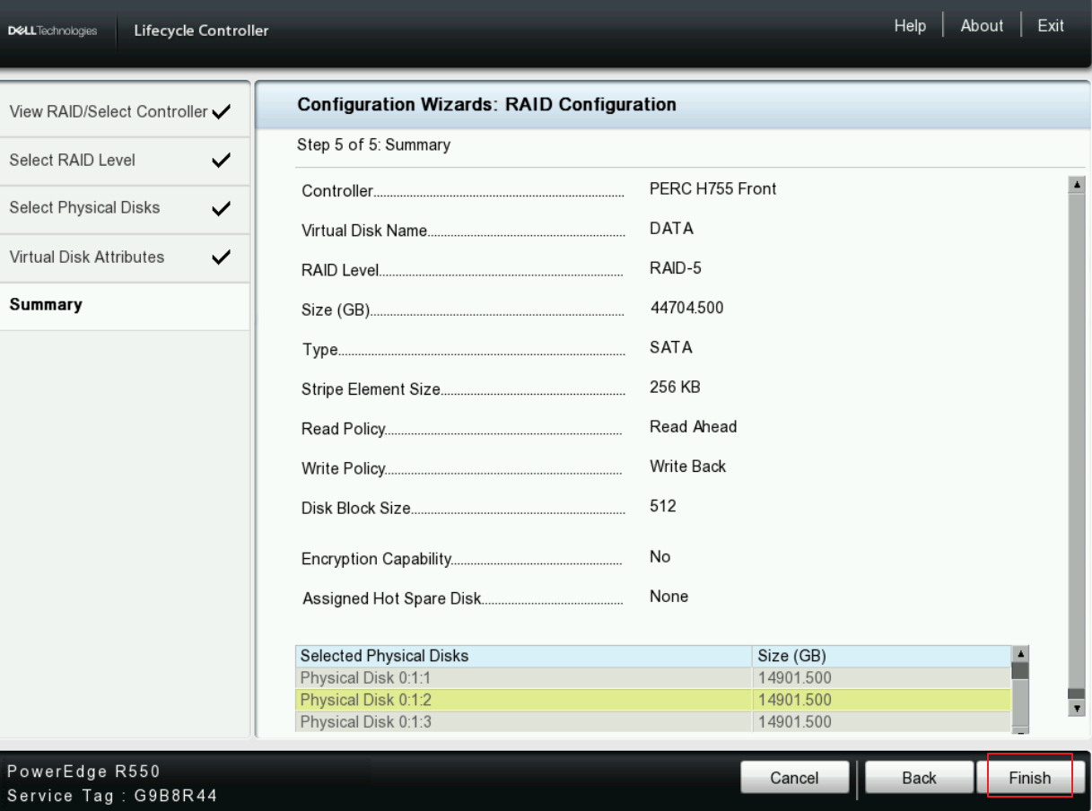Viewport: 1092px width, 811px height.
Task: Click the Finish button
Action: point(1029,778)
